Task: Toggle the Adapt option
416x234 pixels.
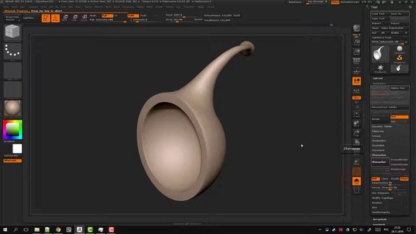Action: coord(404,179)
